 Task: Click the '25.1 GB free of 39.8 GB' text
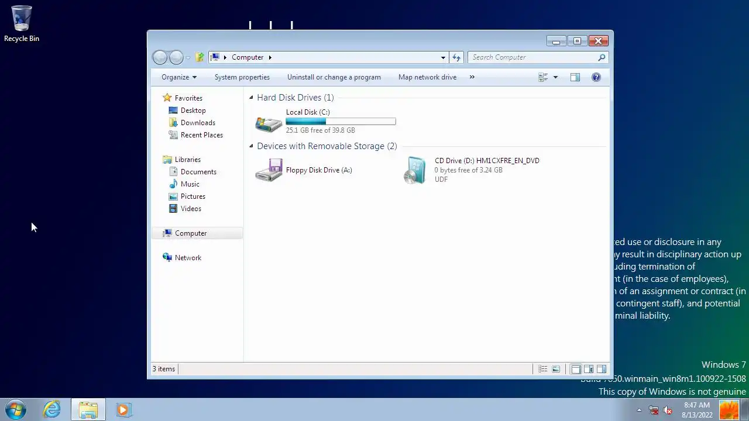[320, 130]
